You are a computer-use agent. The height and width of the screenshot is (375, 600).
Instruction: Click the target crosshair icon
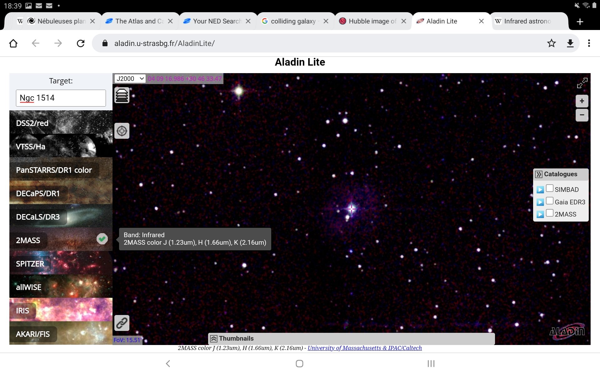(122, 131)
